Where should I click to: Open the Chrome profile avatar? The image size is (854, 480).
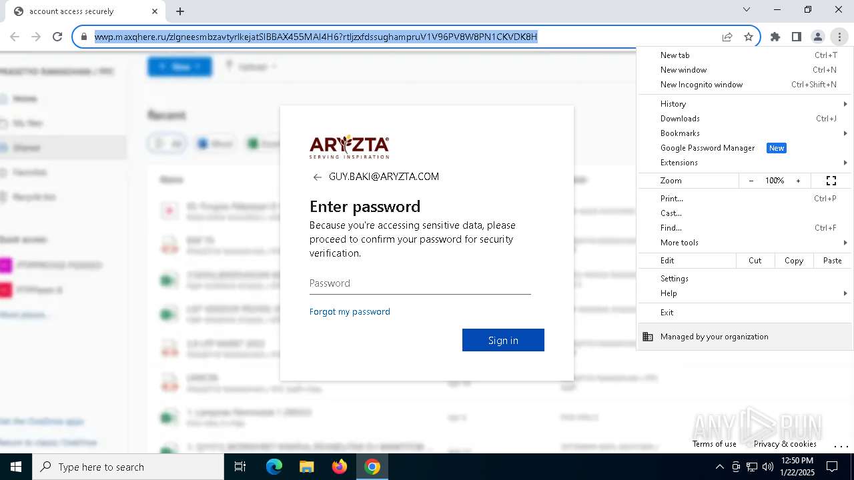click(x=818, y=37)
